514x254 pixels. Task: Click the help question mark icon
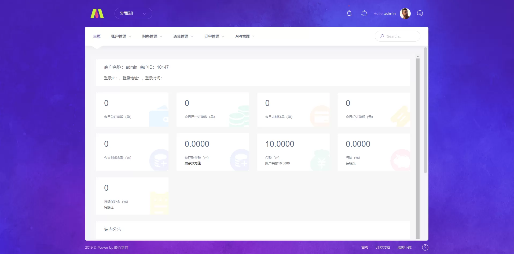pyautogui.click(x=425, y=247)
